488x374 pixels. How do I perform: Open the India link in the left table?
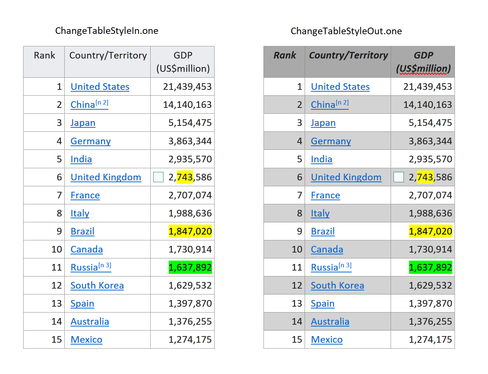81,159
